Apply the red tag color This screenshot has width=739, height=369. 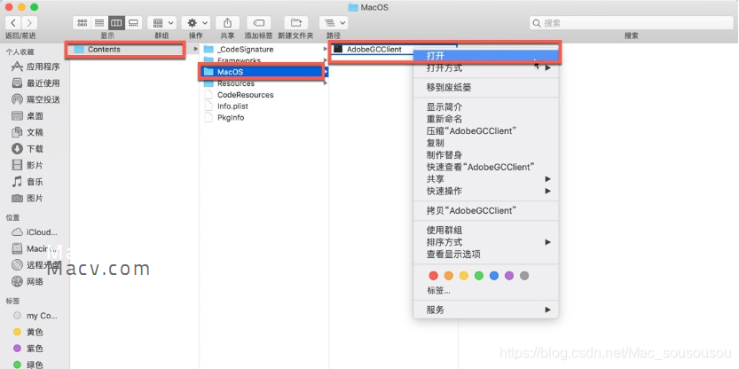tap(433, 276)
